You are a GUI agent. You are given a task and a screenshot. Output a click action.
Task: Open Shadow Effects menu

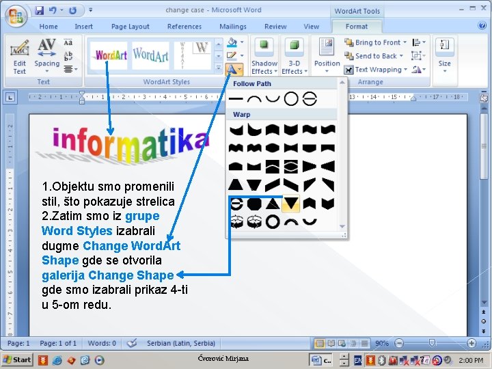pyautogui.click(x=264, y=57)
